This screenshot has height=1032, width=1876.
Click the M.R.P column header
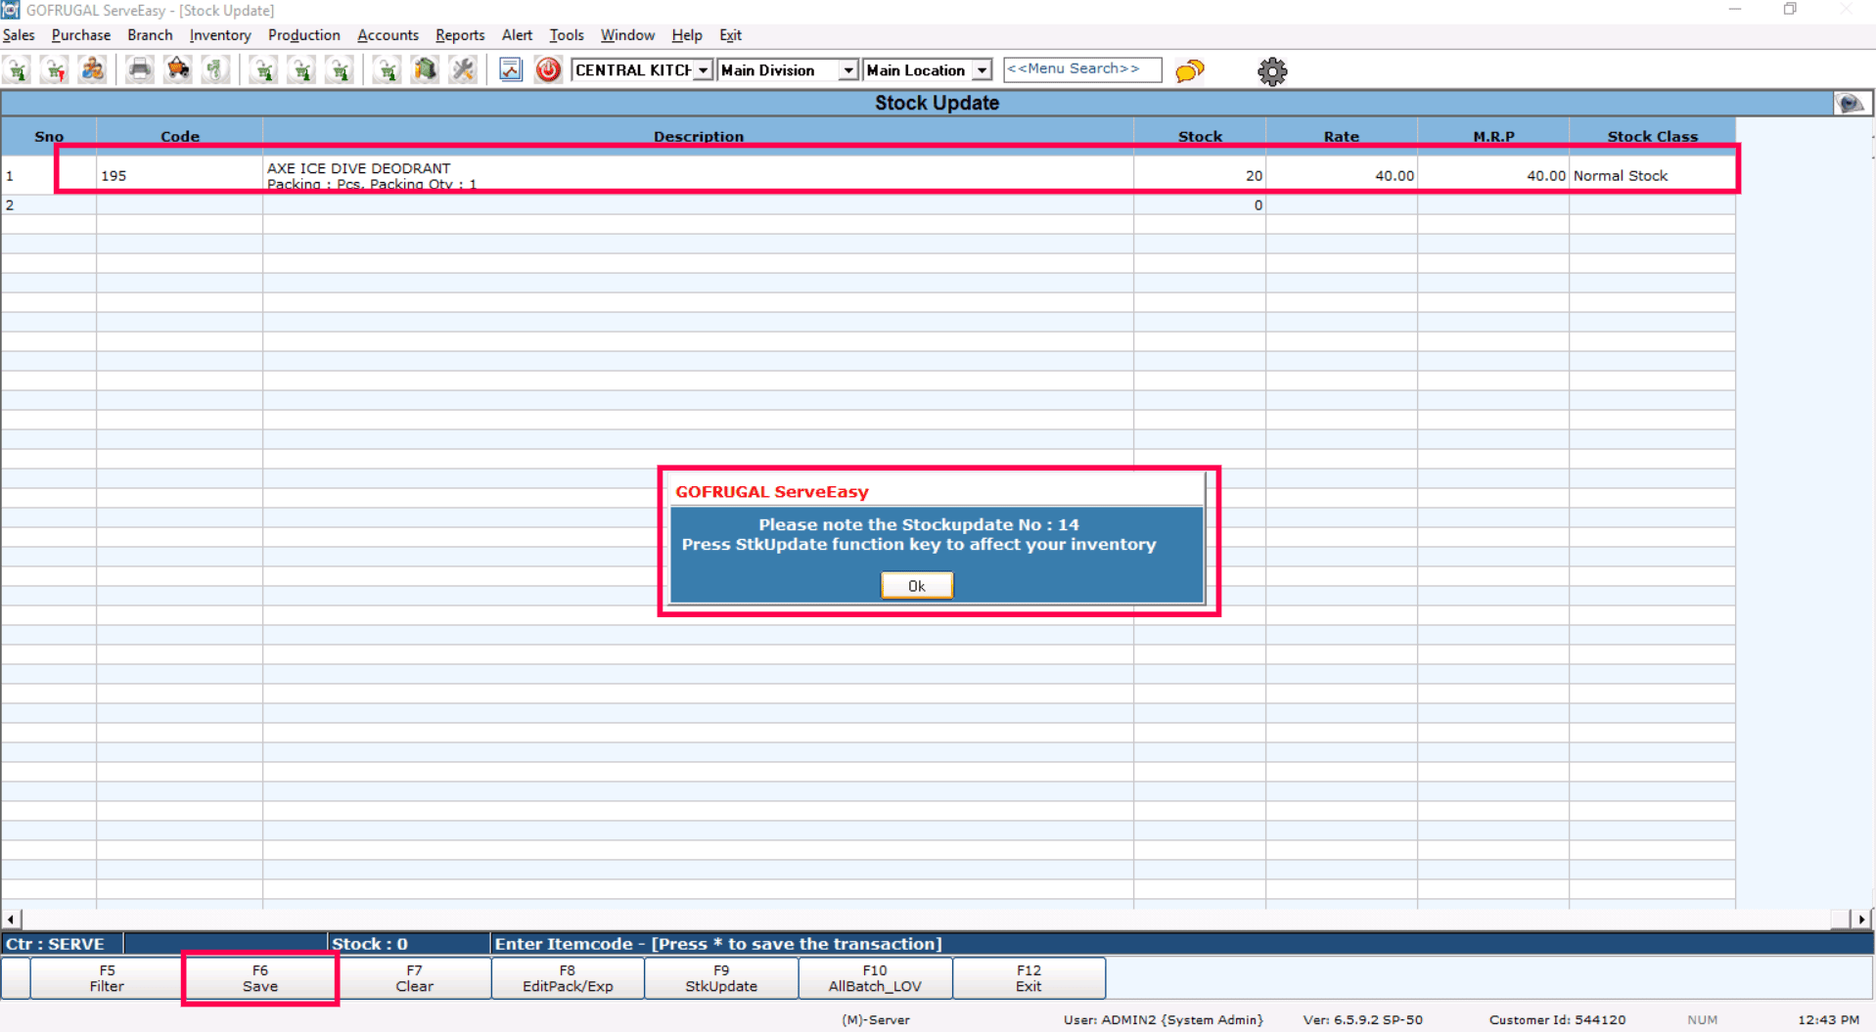click(x=1493, y=136)
